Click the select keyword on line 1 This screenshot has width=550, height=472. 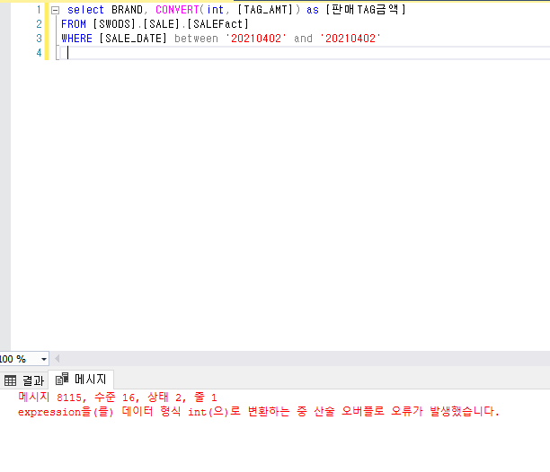coord(85,10)
